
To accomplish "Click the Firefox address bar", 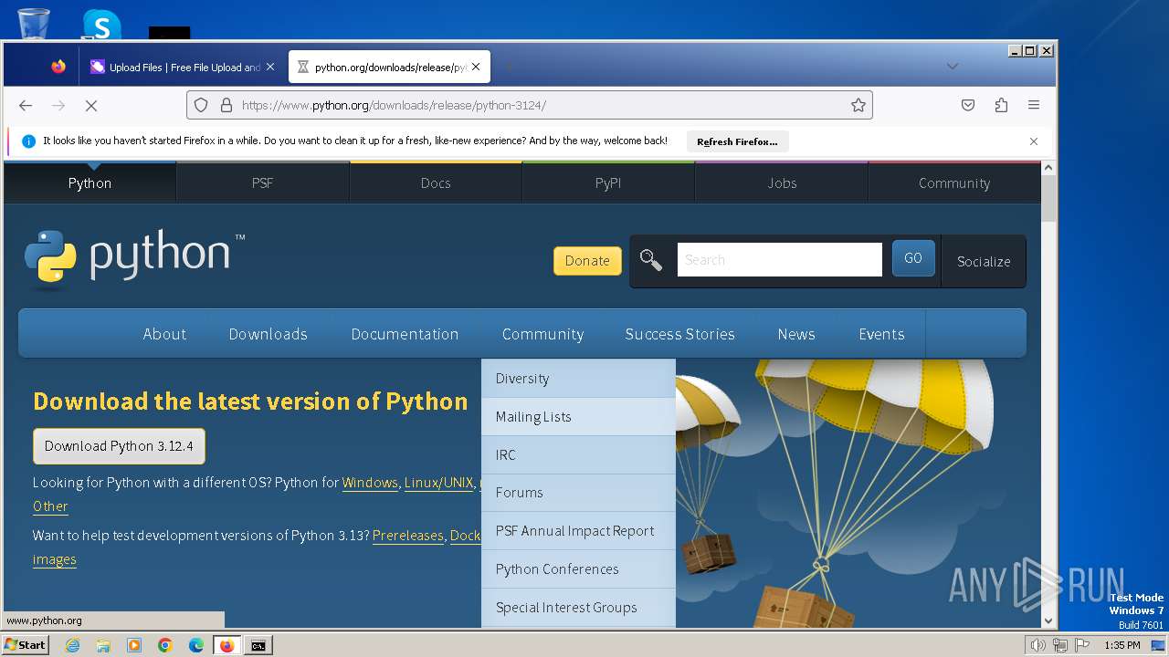I will tap(530, 105).
